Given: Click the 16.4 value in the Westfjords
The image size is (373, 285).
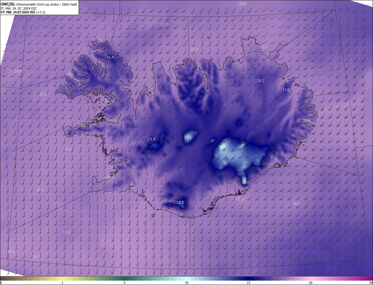Looking at the screenshot, I should tap(110, 57).
